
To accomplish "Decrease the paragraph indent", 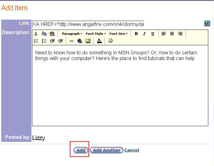I will [52, 41].
